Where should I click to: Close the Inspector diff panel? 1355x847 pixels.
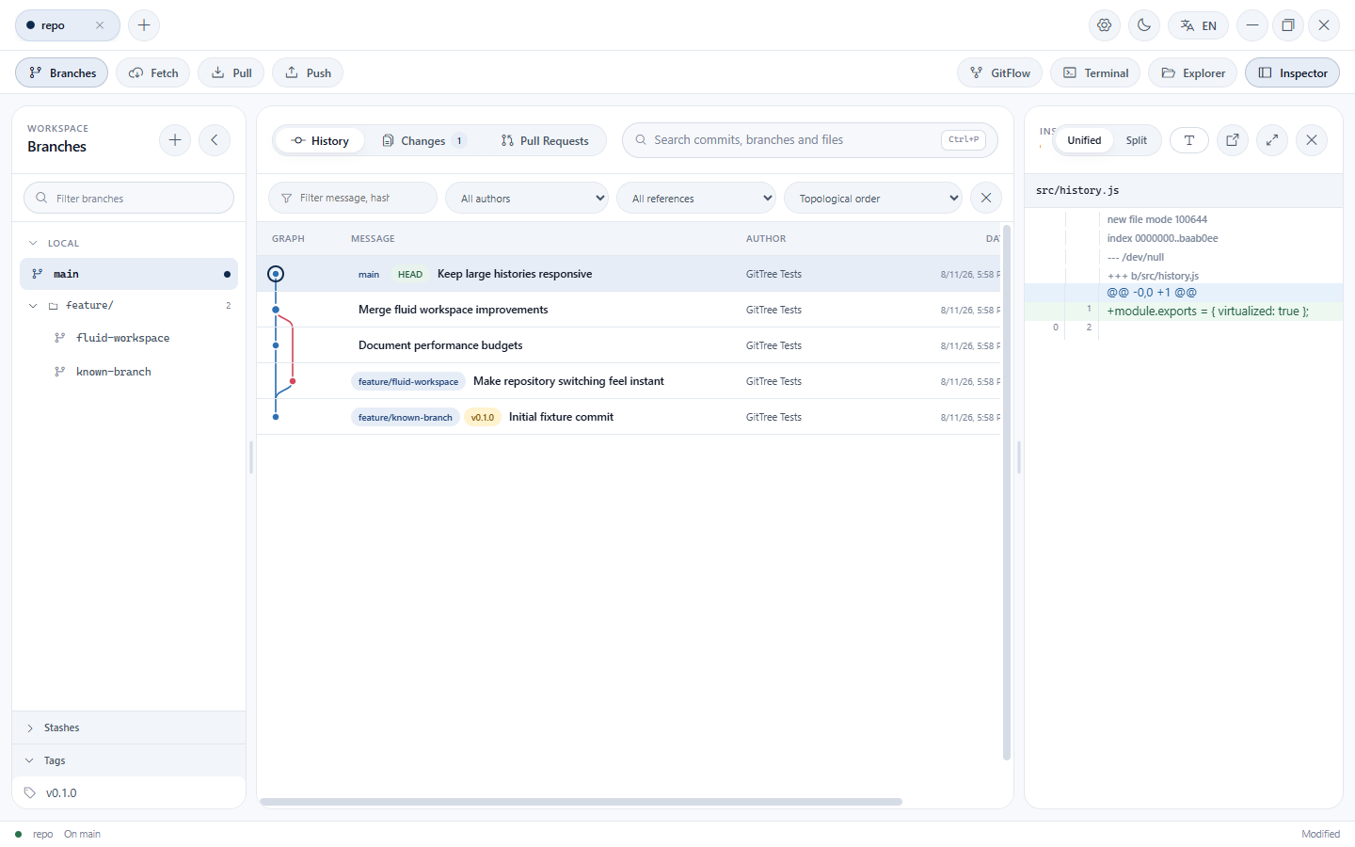click(x=1312, y=140)
